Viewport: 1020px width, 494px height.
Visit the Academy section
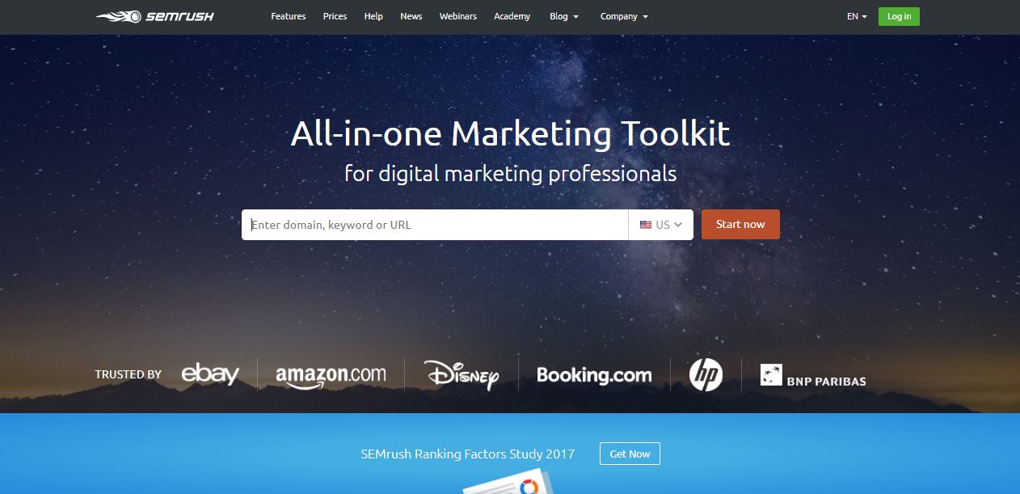pos(512,16)
